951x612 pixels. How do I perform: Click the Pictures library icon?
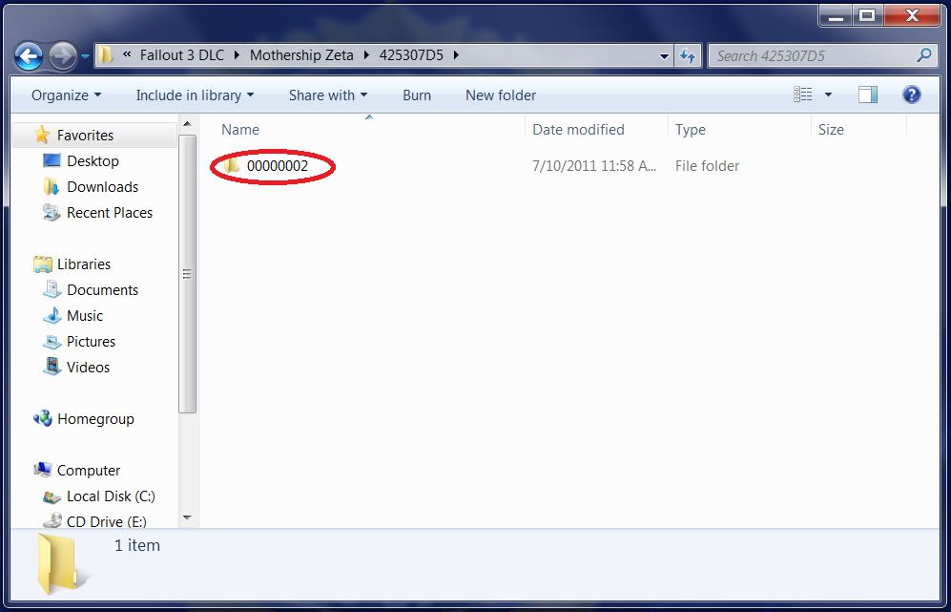coord(52,342)
